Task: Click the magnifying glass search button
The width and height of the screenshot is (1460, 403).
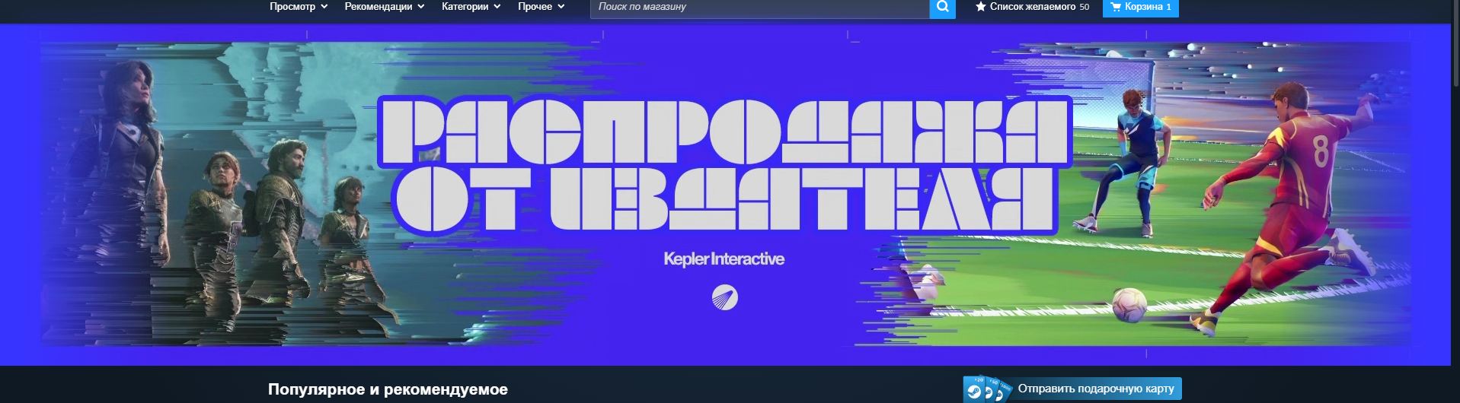Action: 943,7
